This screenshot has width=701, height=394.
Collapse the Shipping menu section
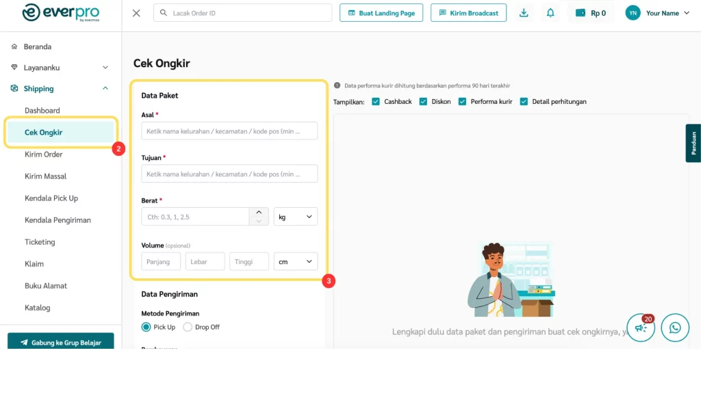[105, 88]
